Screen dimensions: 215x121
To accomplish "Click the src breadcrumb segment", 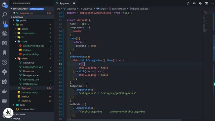I will pos(58,9).
